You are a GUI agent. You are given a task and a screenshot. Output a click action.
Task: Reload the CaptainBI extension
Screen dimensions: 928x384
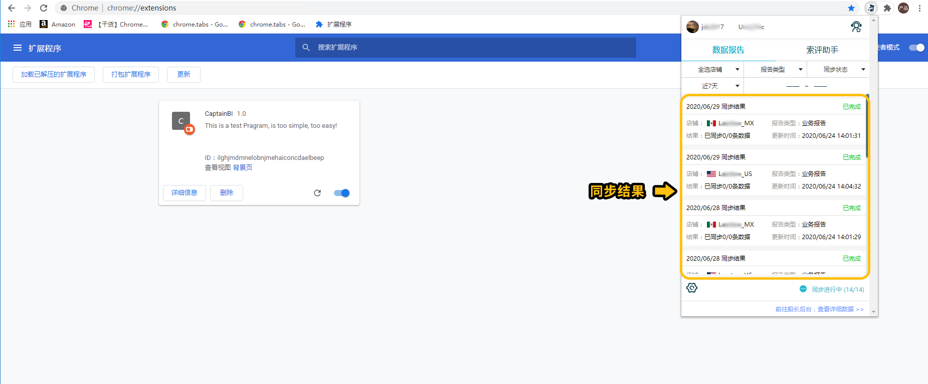pyautogui.click(x=317, y=193)
